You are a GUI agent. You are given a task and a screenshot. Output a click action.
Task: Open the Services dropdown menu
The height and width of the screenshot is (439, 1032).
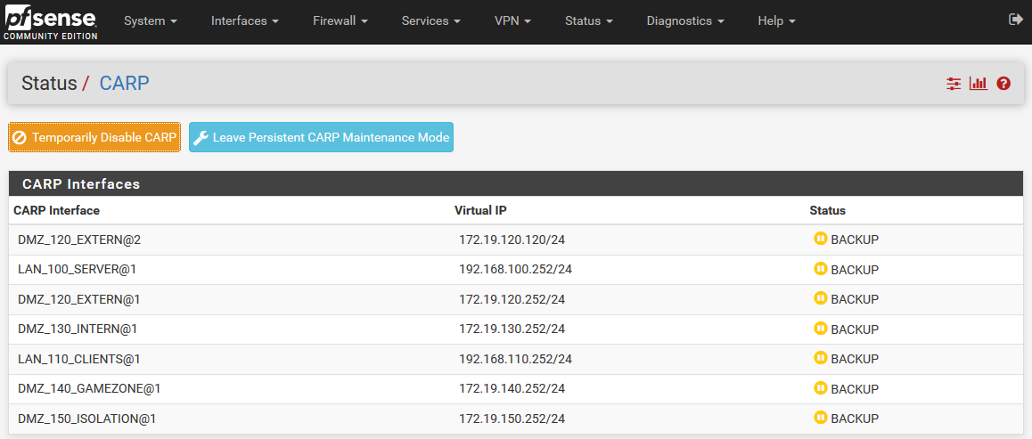pos(430,21)
